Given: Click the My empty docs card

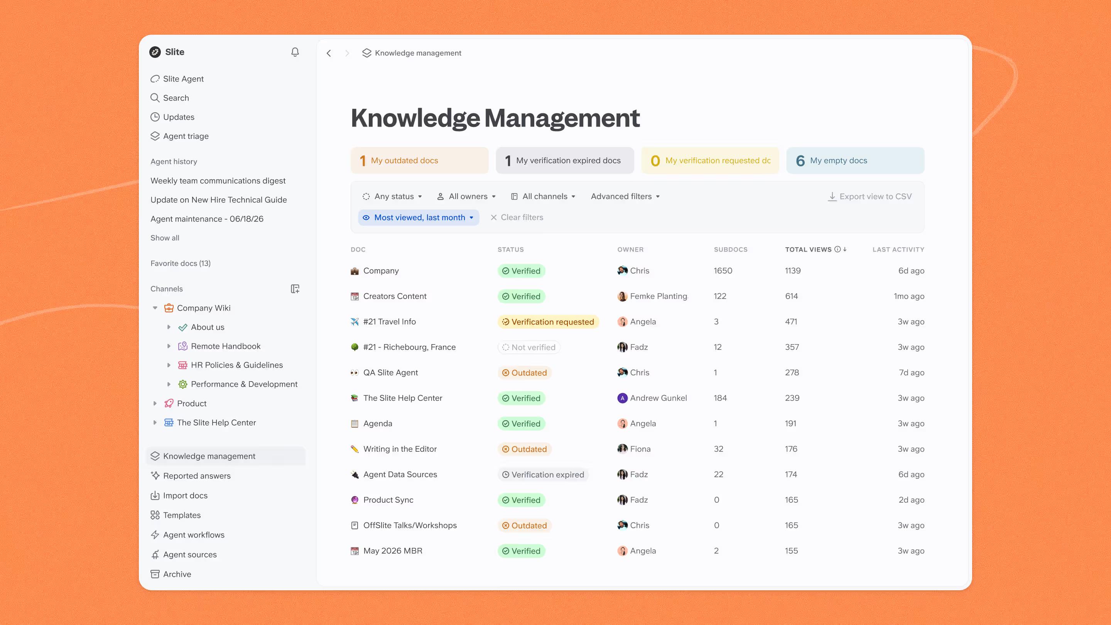Looking at the screenshot, I should [856, 160].
